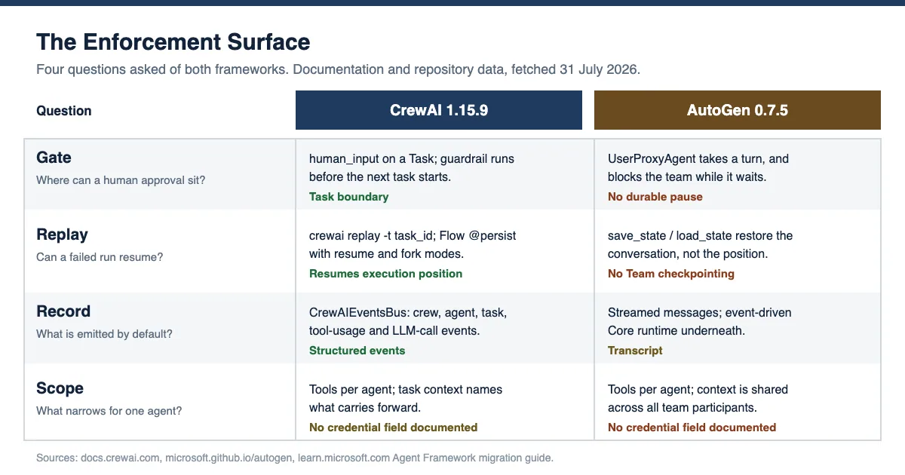
Task: Click the Sources footnote line
Action: [x=295, y=458]
